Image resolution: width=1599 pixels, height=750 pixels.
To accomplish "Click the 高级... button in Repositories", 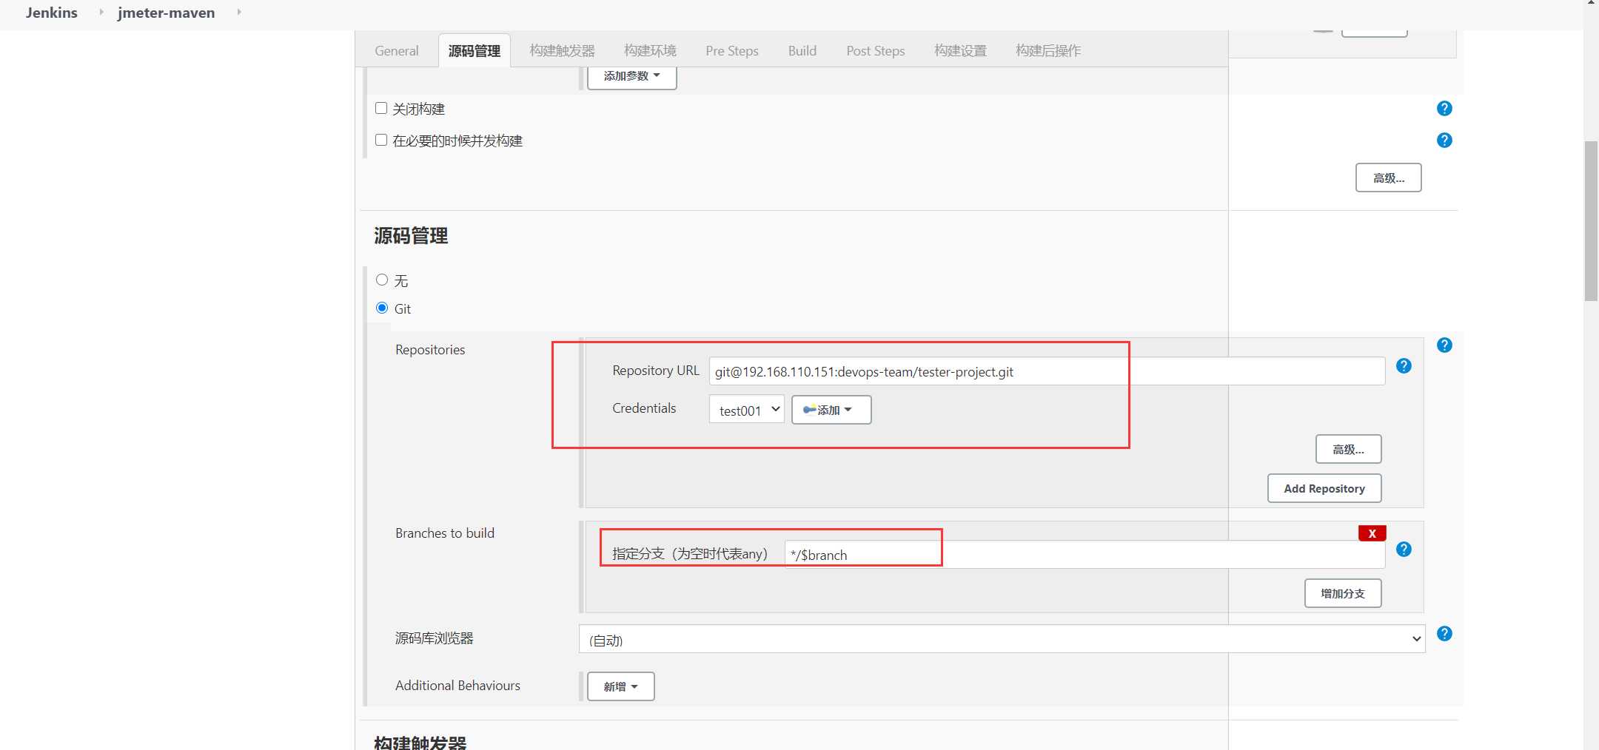I will pos(1348,449).
